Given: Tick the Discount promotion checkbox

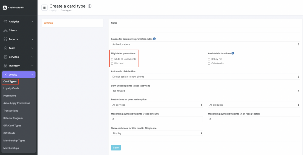Looking at the screenshot, I should (112, 63).
